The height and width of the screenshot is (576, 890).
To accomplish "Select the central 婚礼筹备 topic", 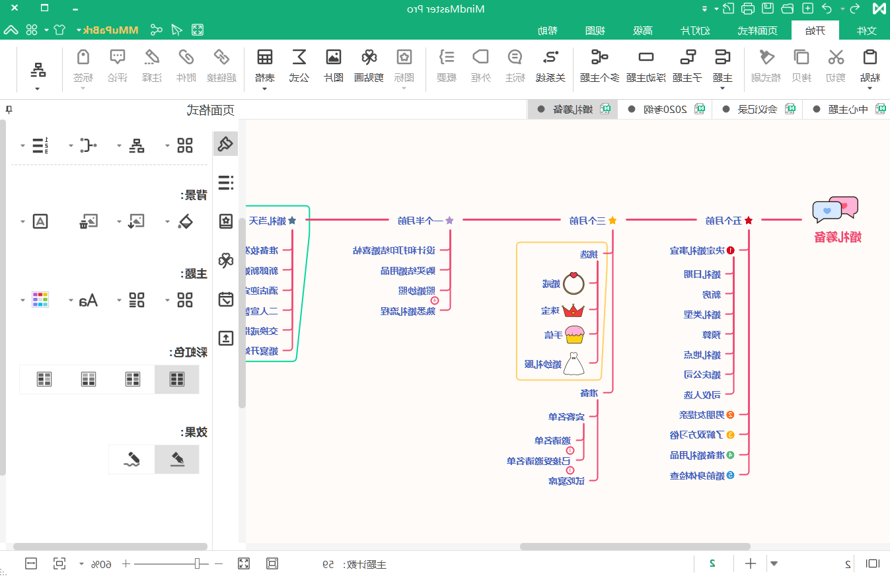I will tap(837, 221).
